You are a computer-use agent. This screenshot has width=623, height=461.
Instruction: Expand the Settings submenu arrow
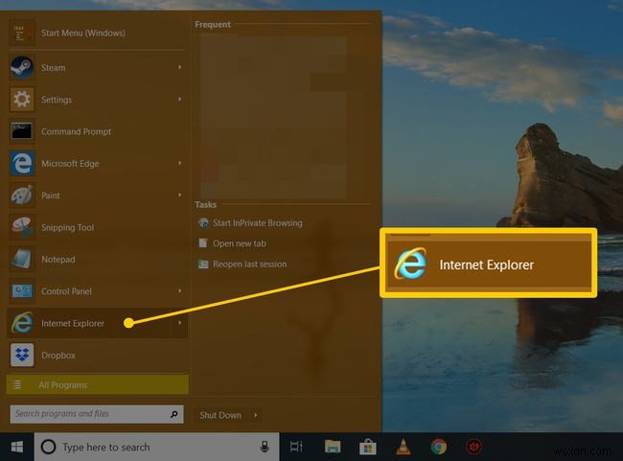click(180, 99)
